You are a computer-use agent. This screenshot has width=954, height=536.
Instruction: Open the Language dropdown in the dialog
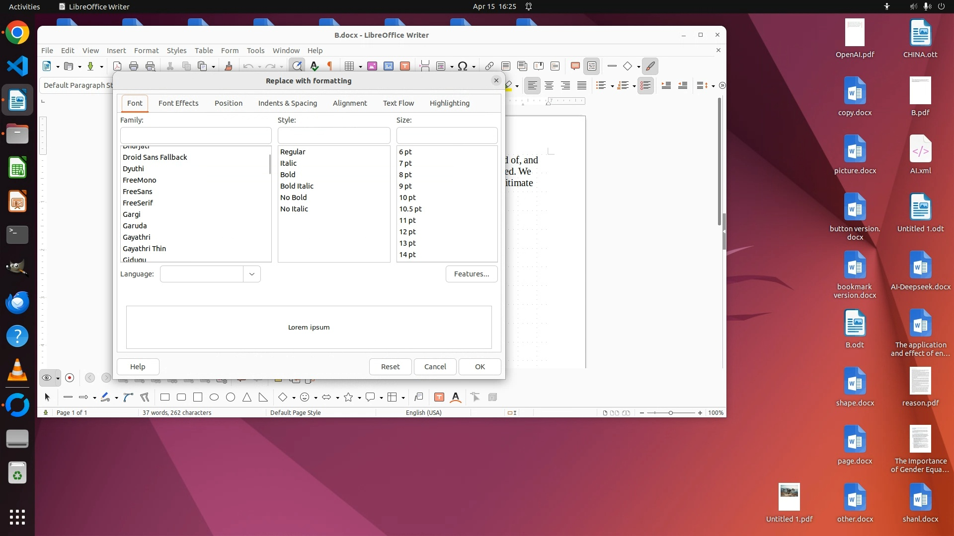click(251, 274)
